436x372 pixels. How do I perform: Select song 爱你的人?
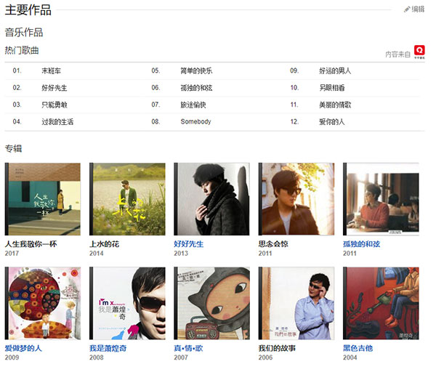332,122
